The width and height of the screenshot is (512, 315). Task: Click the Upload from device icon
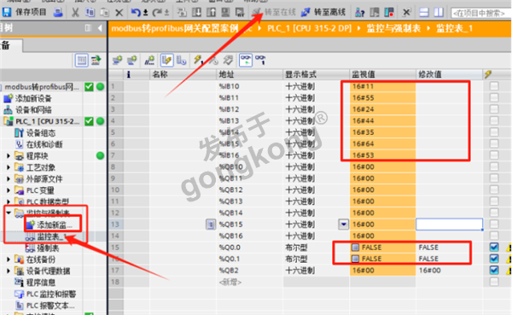pos(211,13)
